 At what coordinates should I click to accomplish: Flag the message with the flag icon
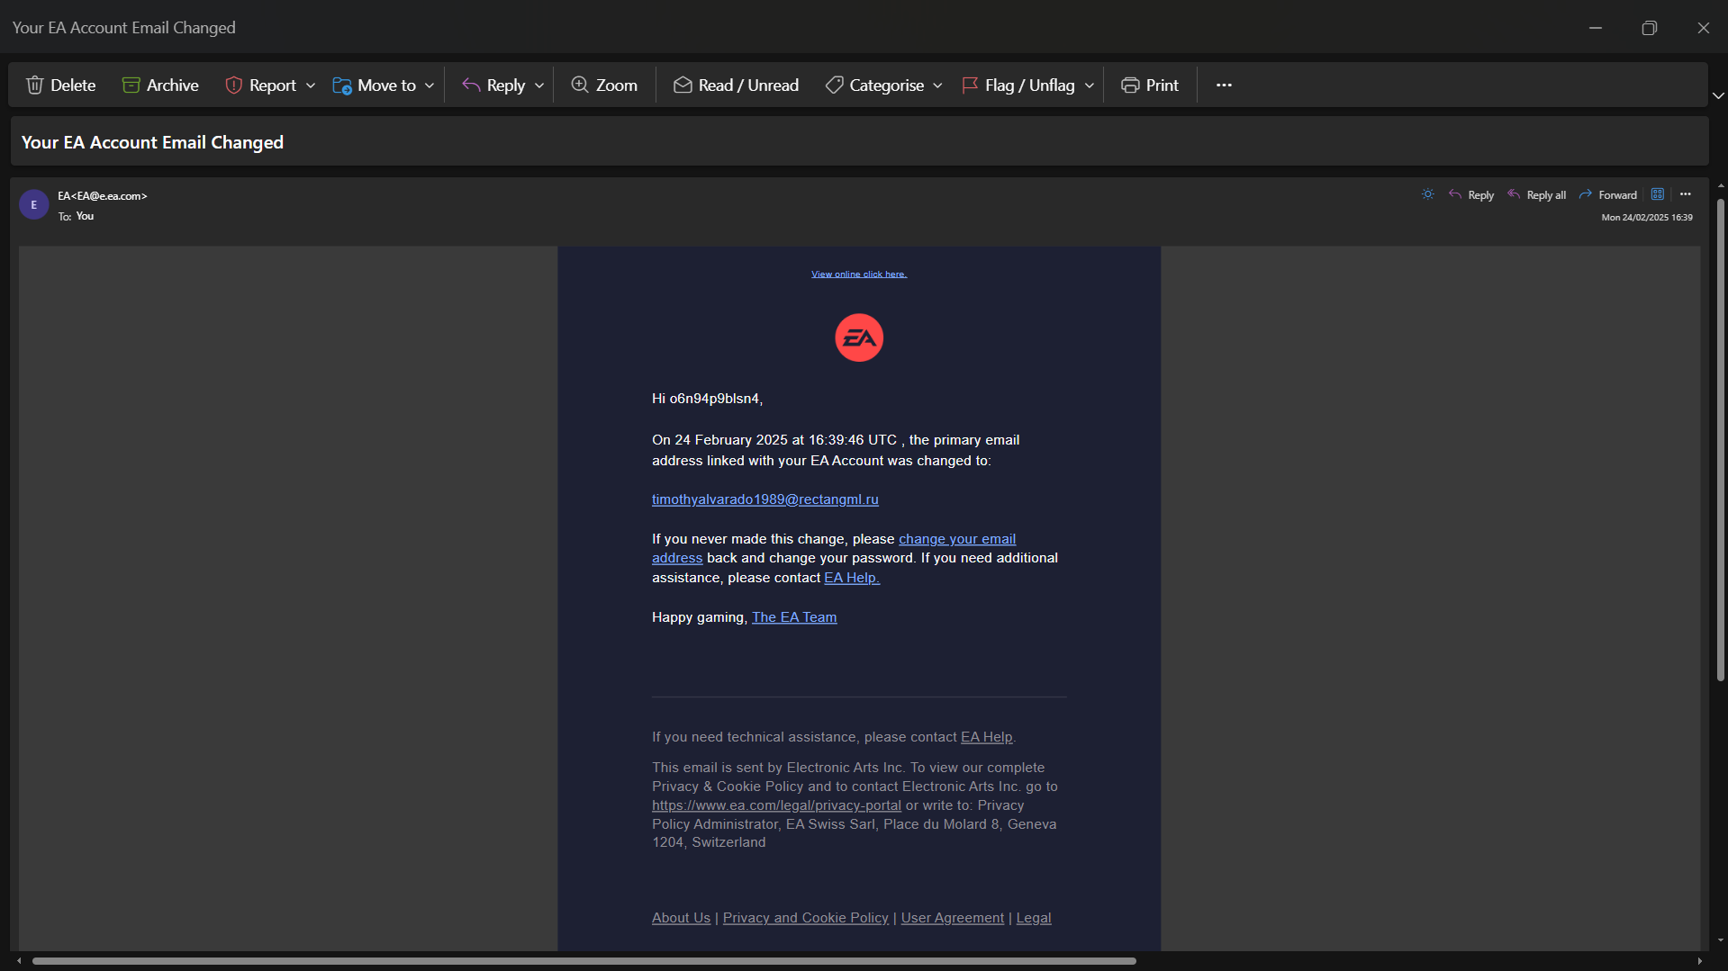970,85
